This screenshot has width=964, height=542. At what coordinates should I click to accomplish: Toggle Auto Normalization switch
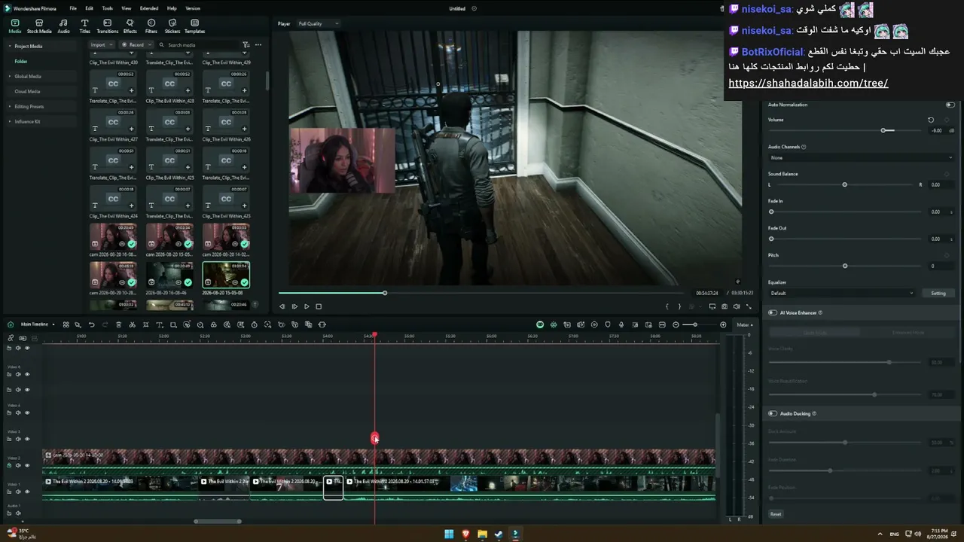click(x=950, y=105)
